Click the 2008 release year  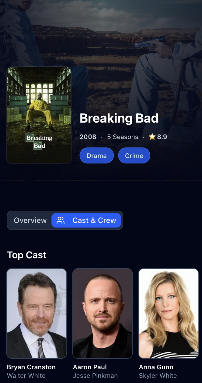[88, 137]
